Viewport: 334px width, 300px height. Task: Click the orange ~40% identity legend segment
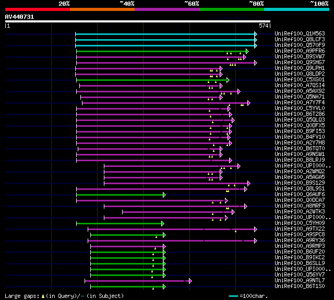click(x=102, y=9)
